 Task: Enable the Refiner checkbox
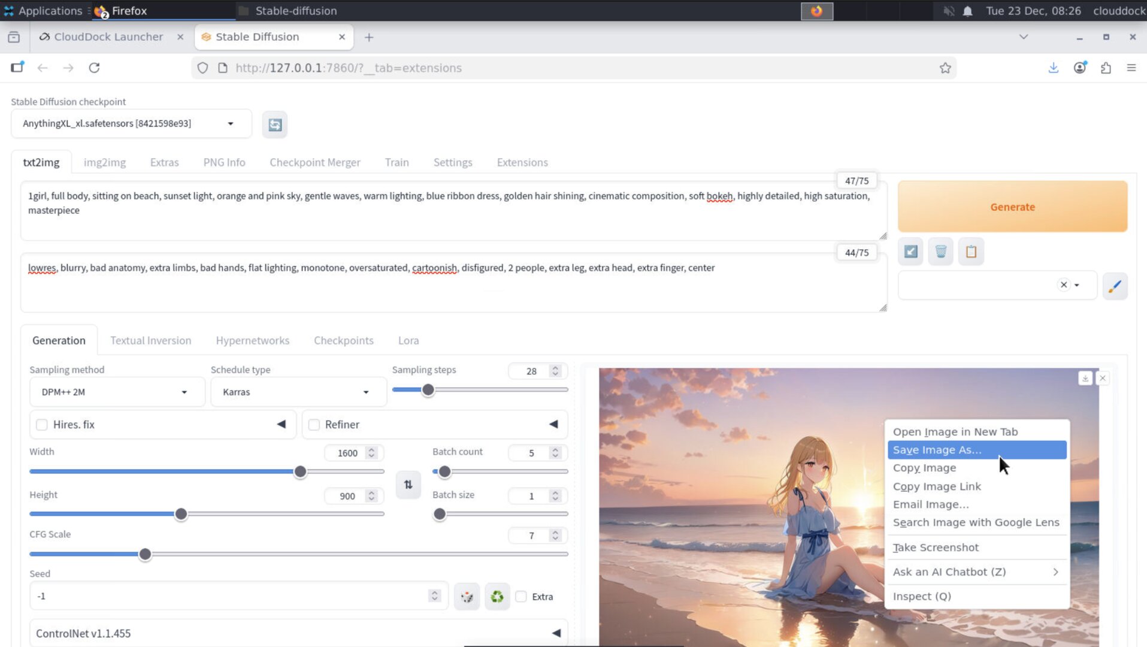click(314, 424)
